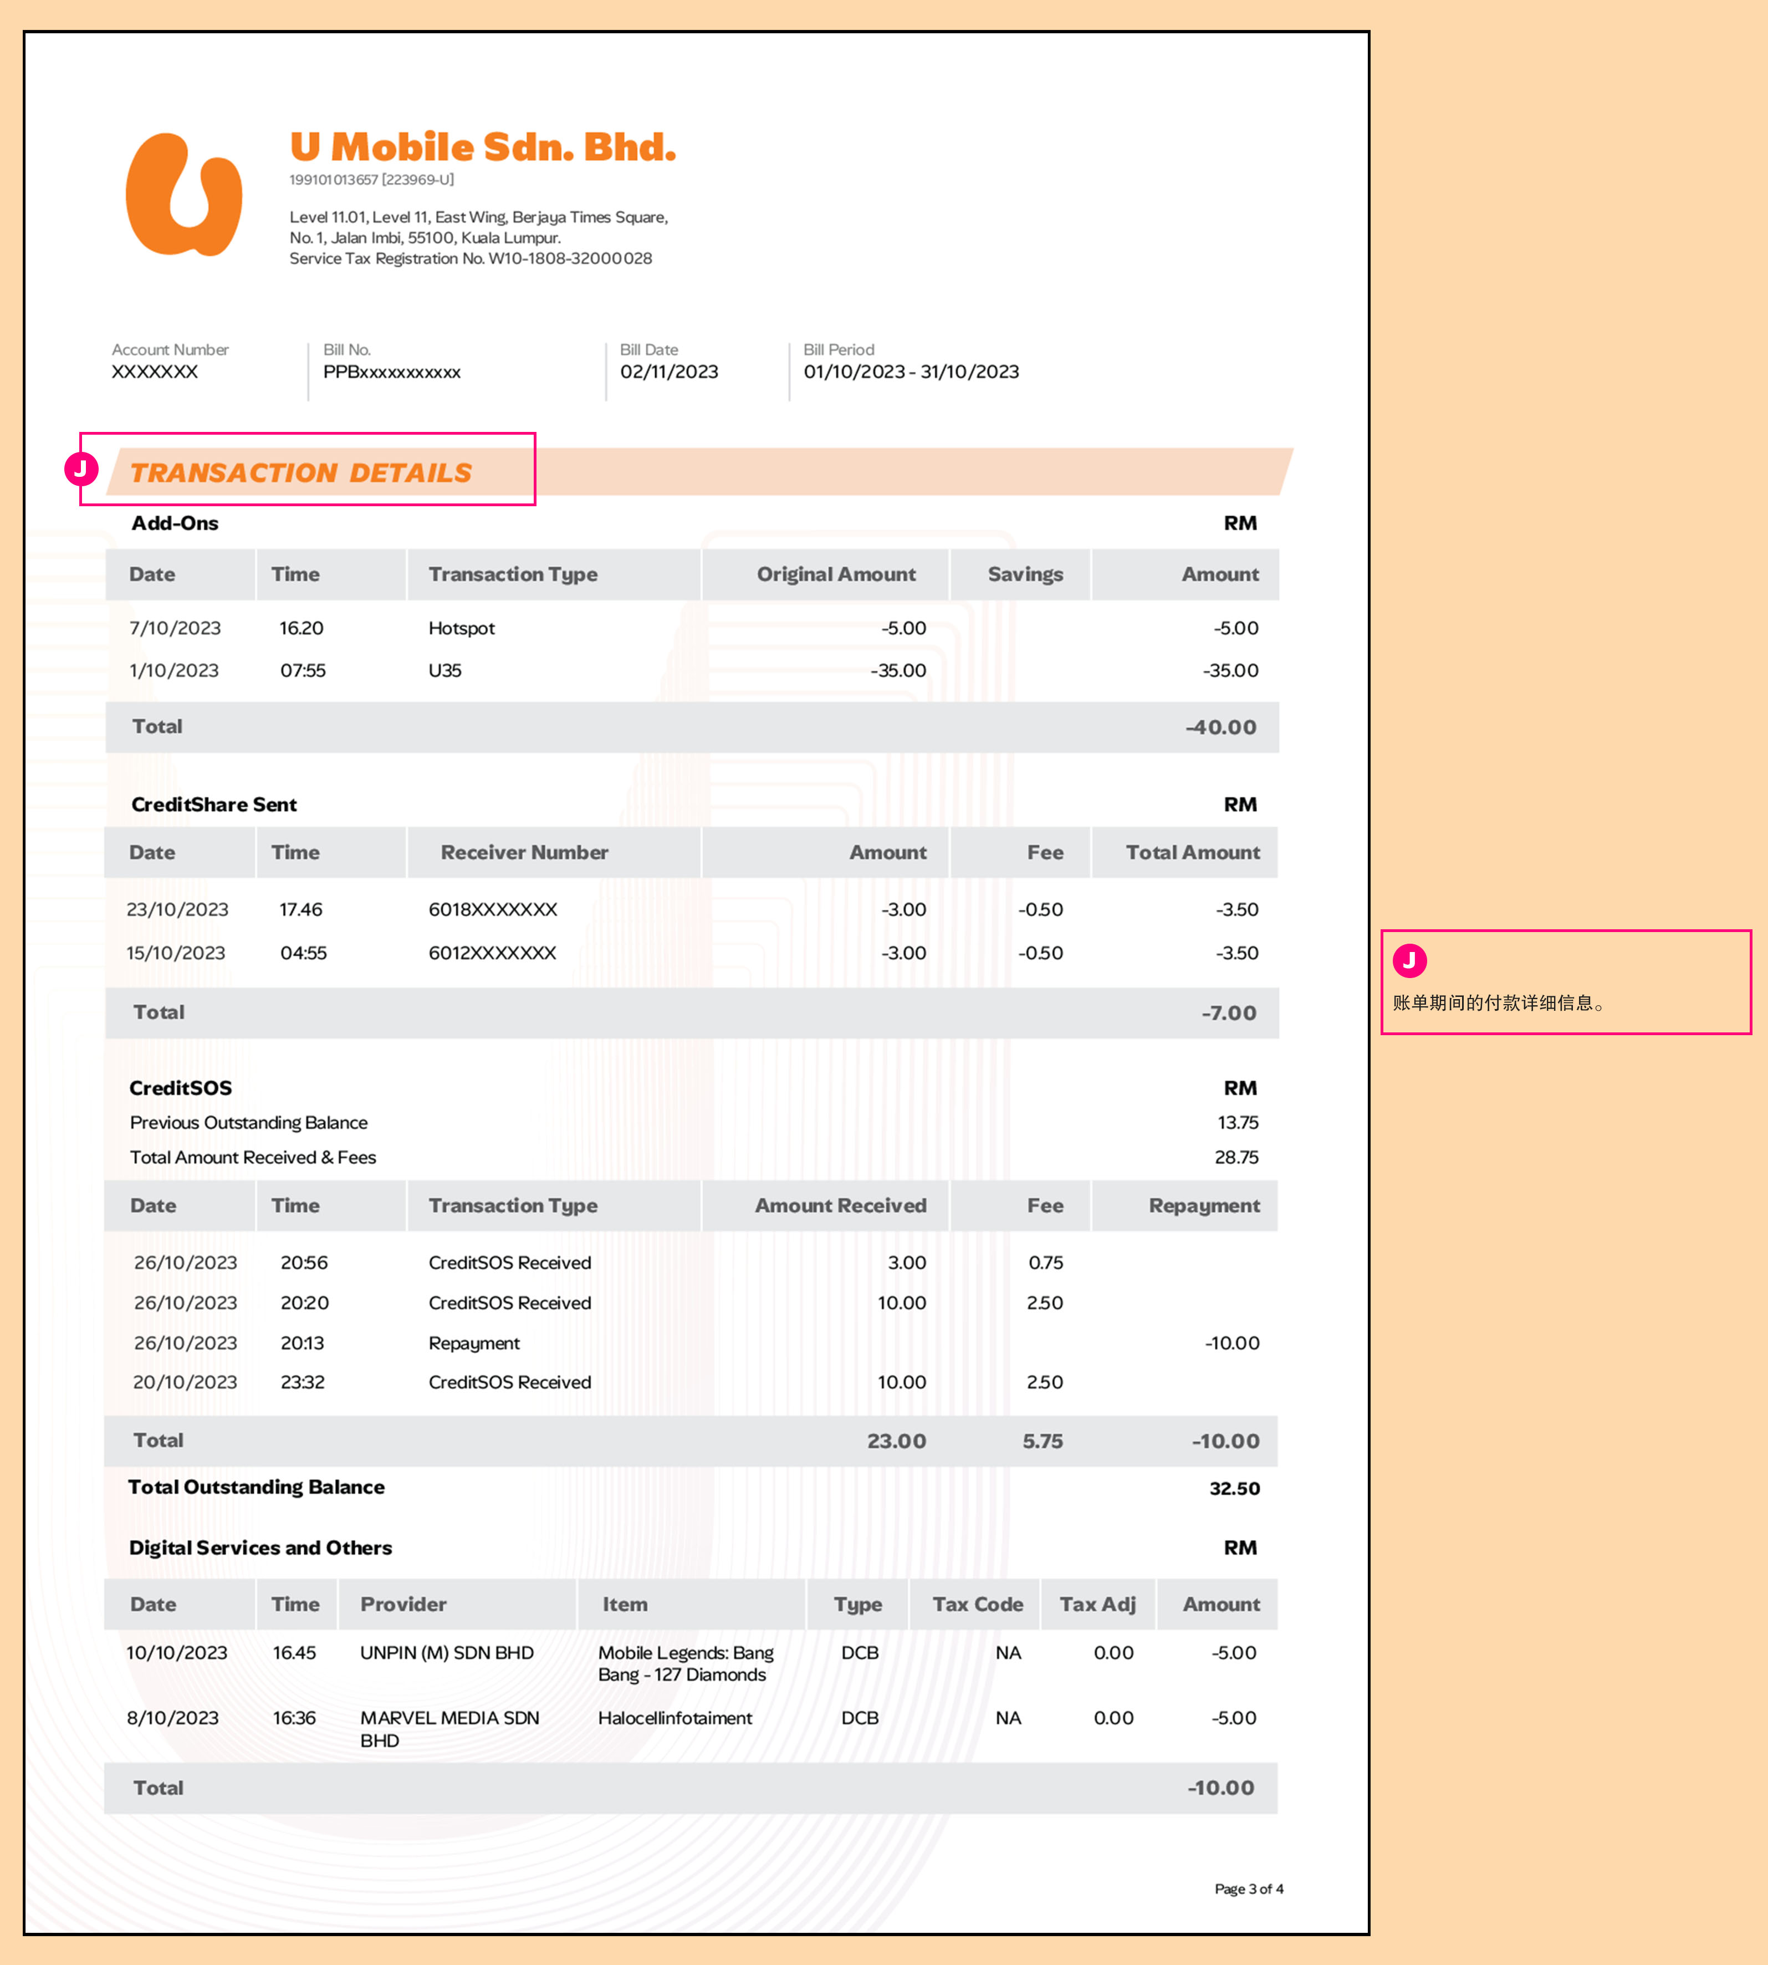
Task: Select the Digital Services date 10/10/2023
Action: 177,1653
